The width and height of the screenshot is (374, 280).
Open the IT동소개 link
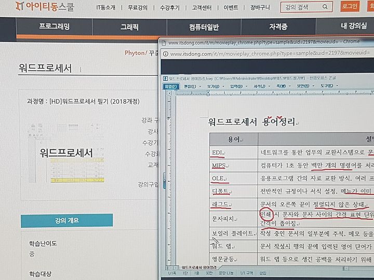[105, 8]
